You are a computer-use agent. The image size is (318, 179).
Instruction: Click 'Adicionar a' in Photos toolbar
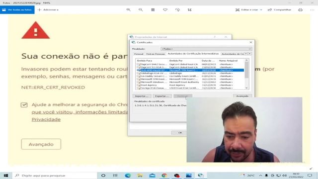(x=48, y=10)
